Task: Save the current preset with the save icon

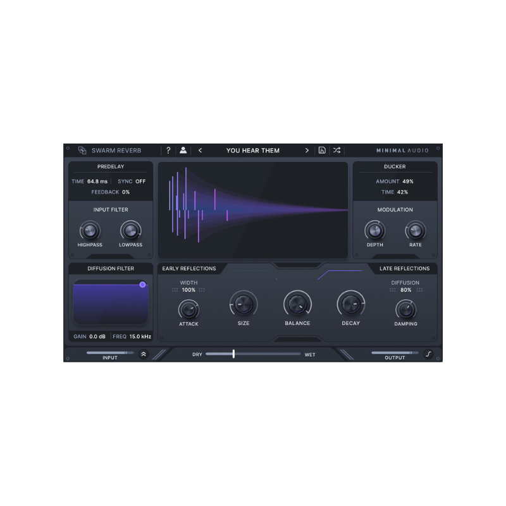Action: click(323, 150)
